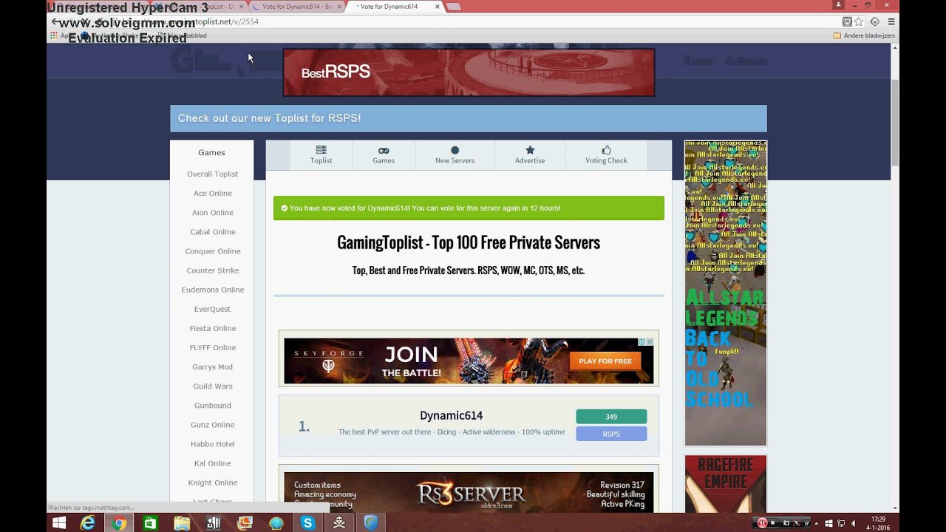Screen dimensions: 946x532
Task: Open File Explorer from the taskbar
Action: click(182, 522)
